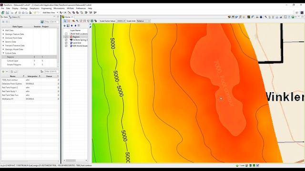The width and height of the screenshot is (305, 171).
Task: Click the Scale Factor Value field
Action: pos(121,21)
